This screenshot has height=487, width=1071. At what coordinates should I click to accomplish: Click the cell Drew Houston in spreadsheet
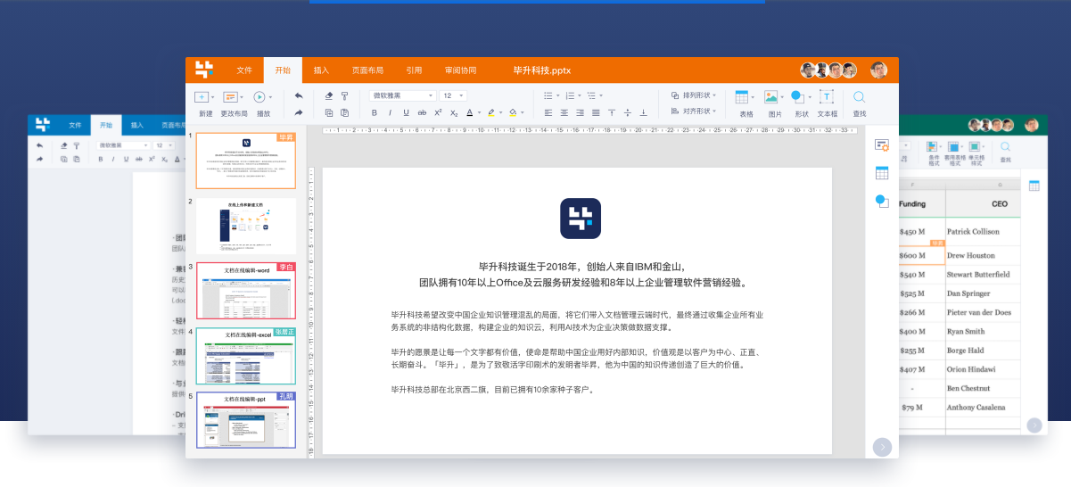[x=981, y=255]
